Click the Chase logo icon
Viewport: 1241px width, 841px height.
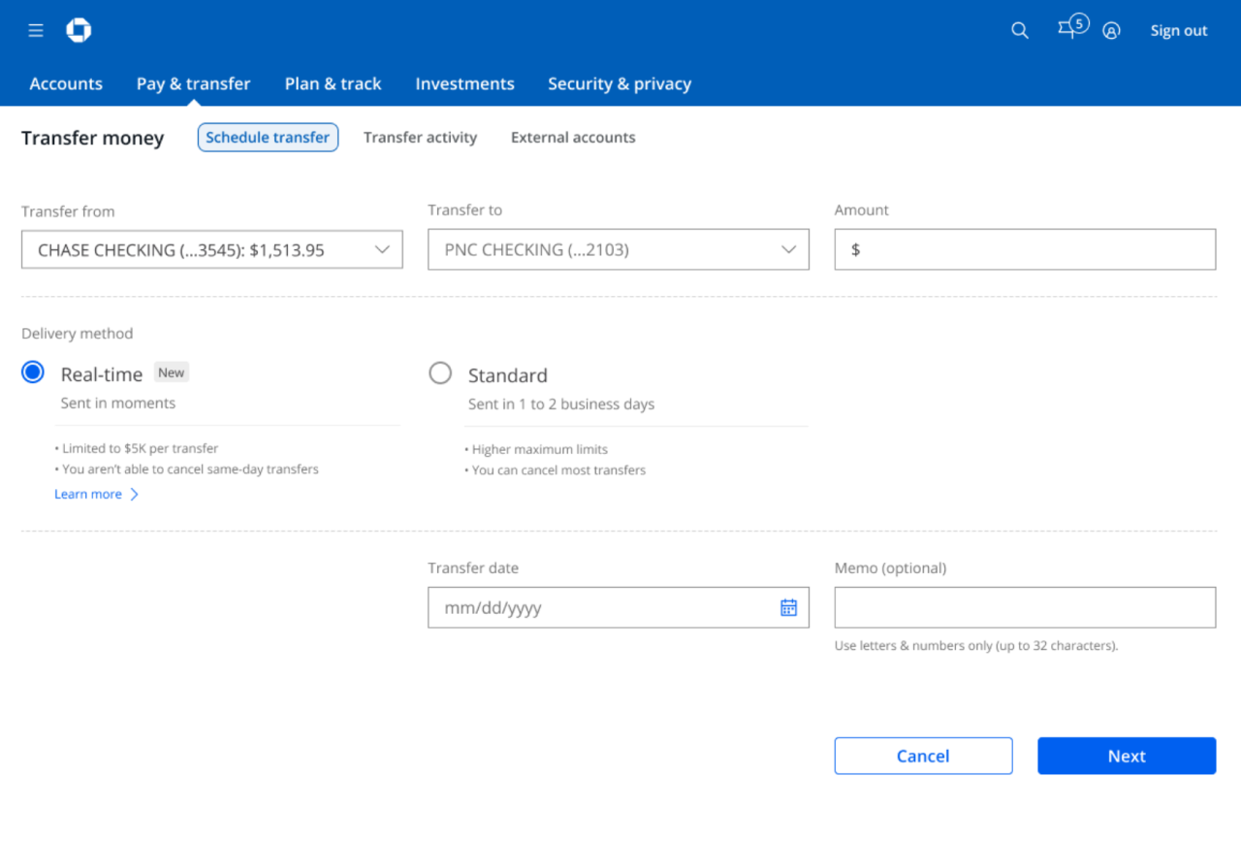click(79, 31)
